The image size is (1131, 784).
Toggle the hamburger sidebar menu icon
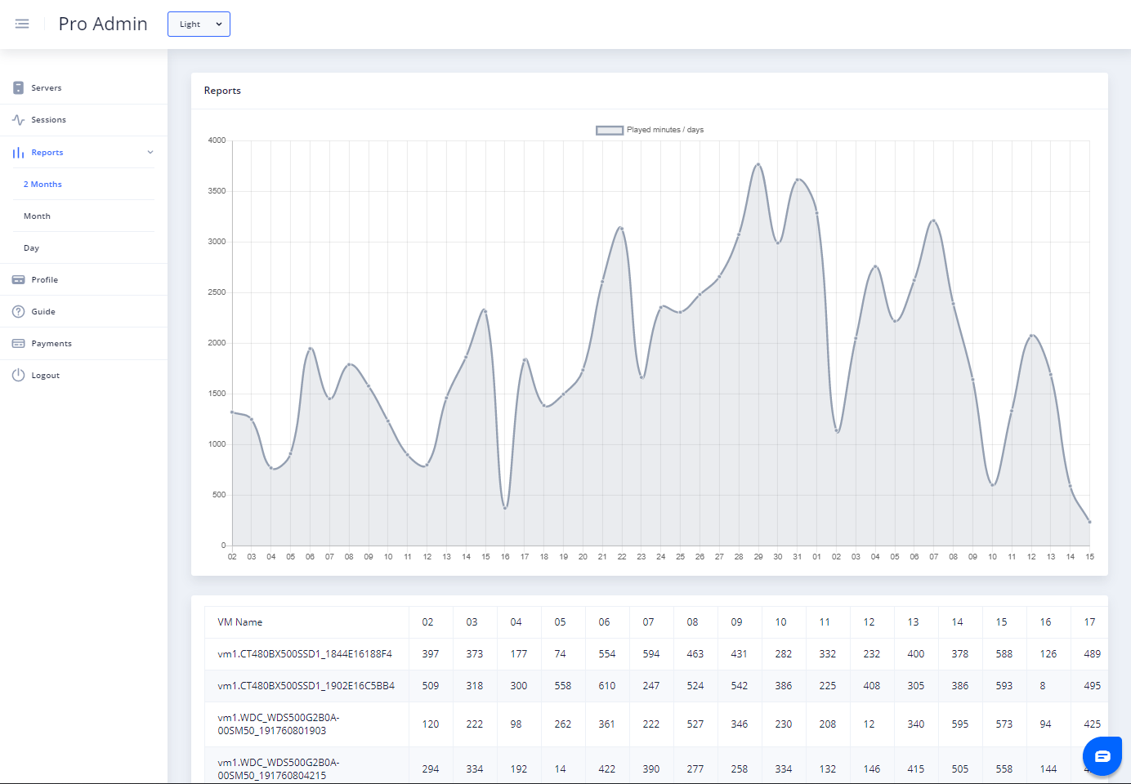(x=22, y=24)
